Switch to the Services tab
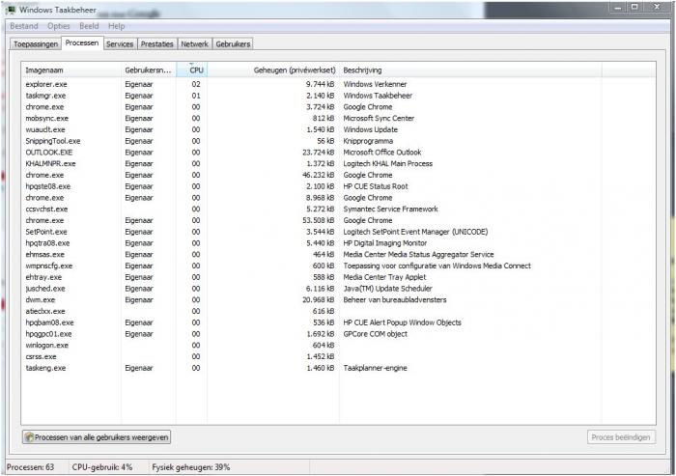 click(120, 44)
